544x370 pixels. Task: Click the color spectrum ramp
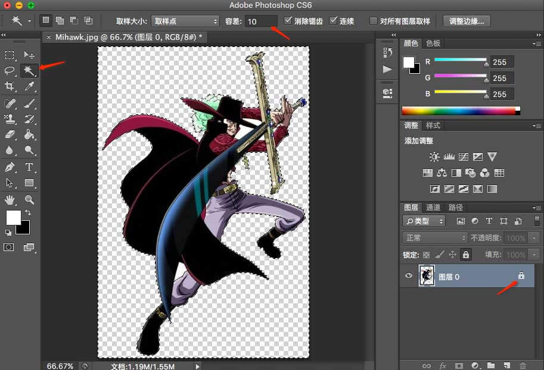pos(461,111)
